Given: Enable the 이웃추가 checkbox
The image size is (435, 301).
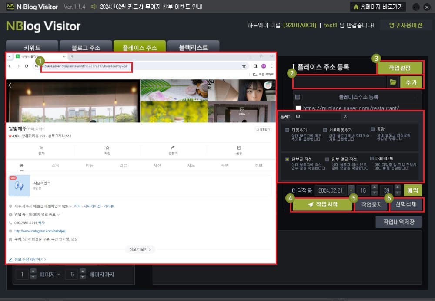Looking at the screenshot, I should [287, 130].
